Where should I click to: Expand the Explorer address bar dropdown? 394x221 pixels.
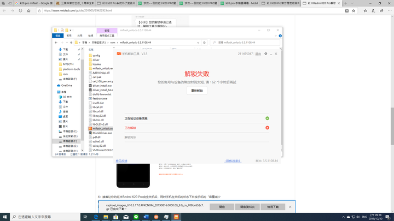[198, 43]
